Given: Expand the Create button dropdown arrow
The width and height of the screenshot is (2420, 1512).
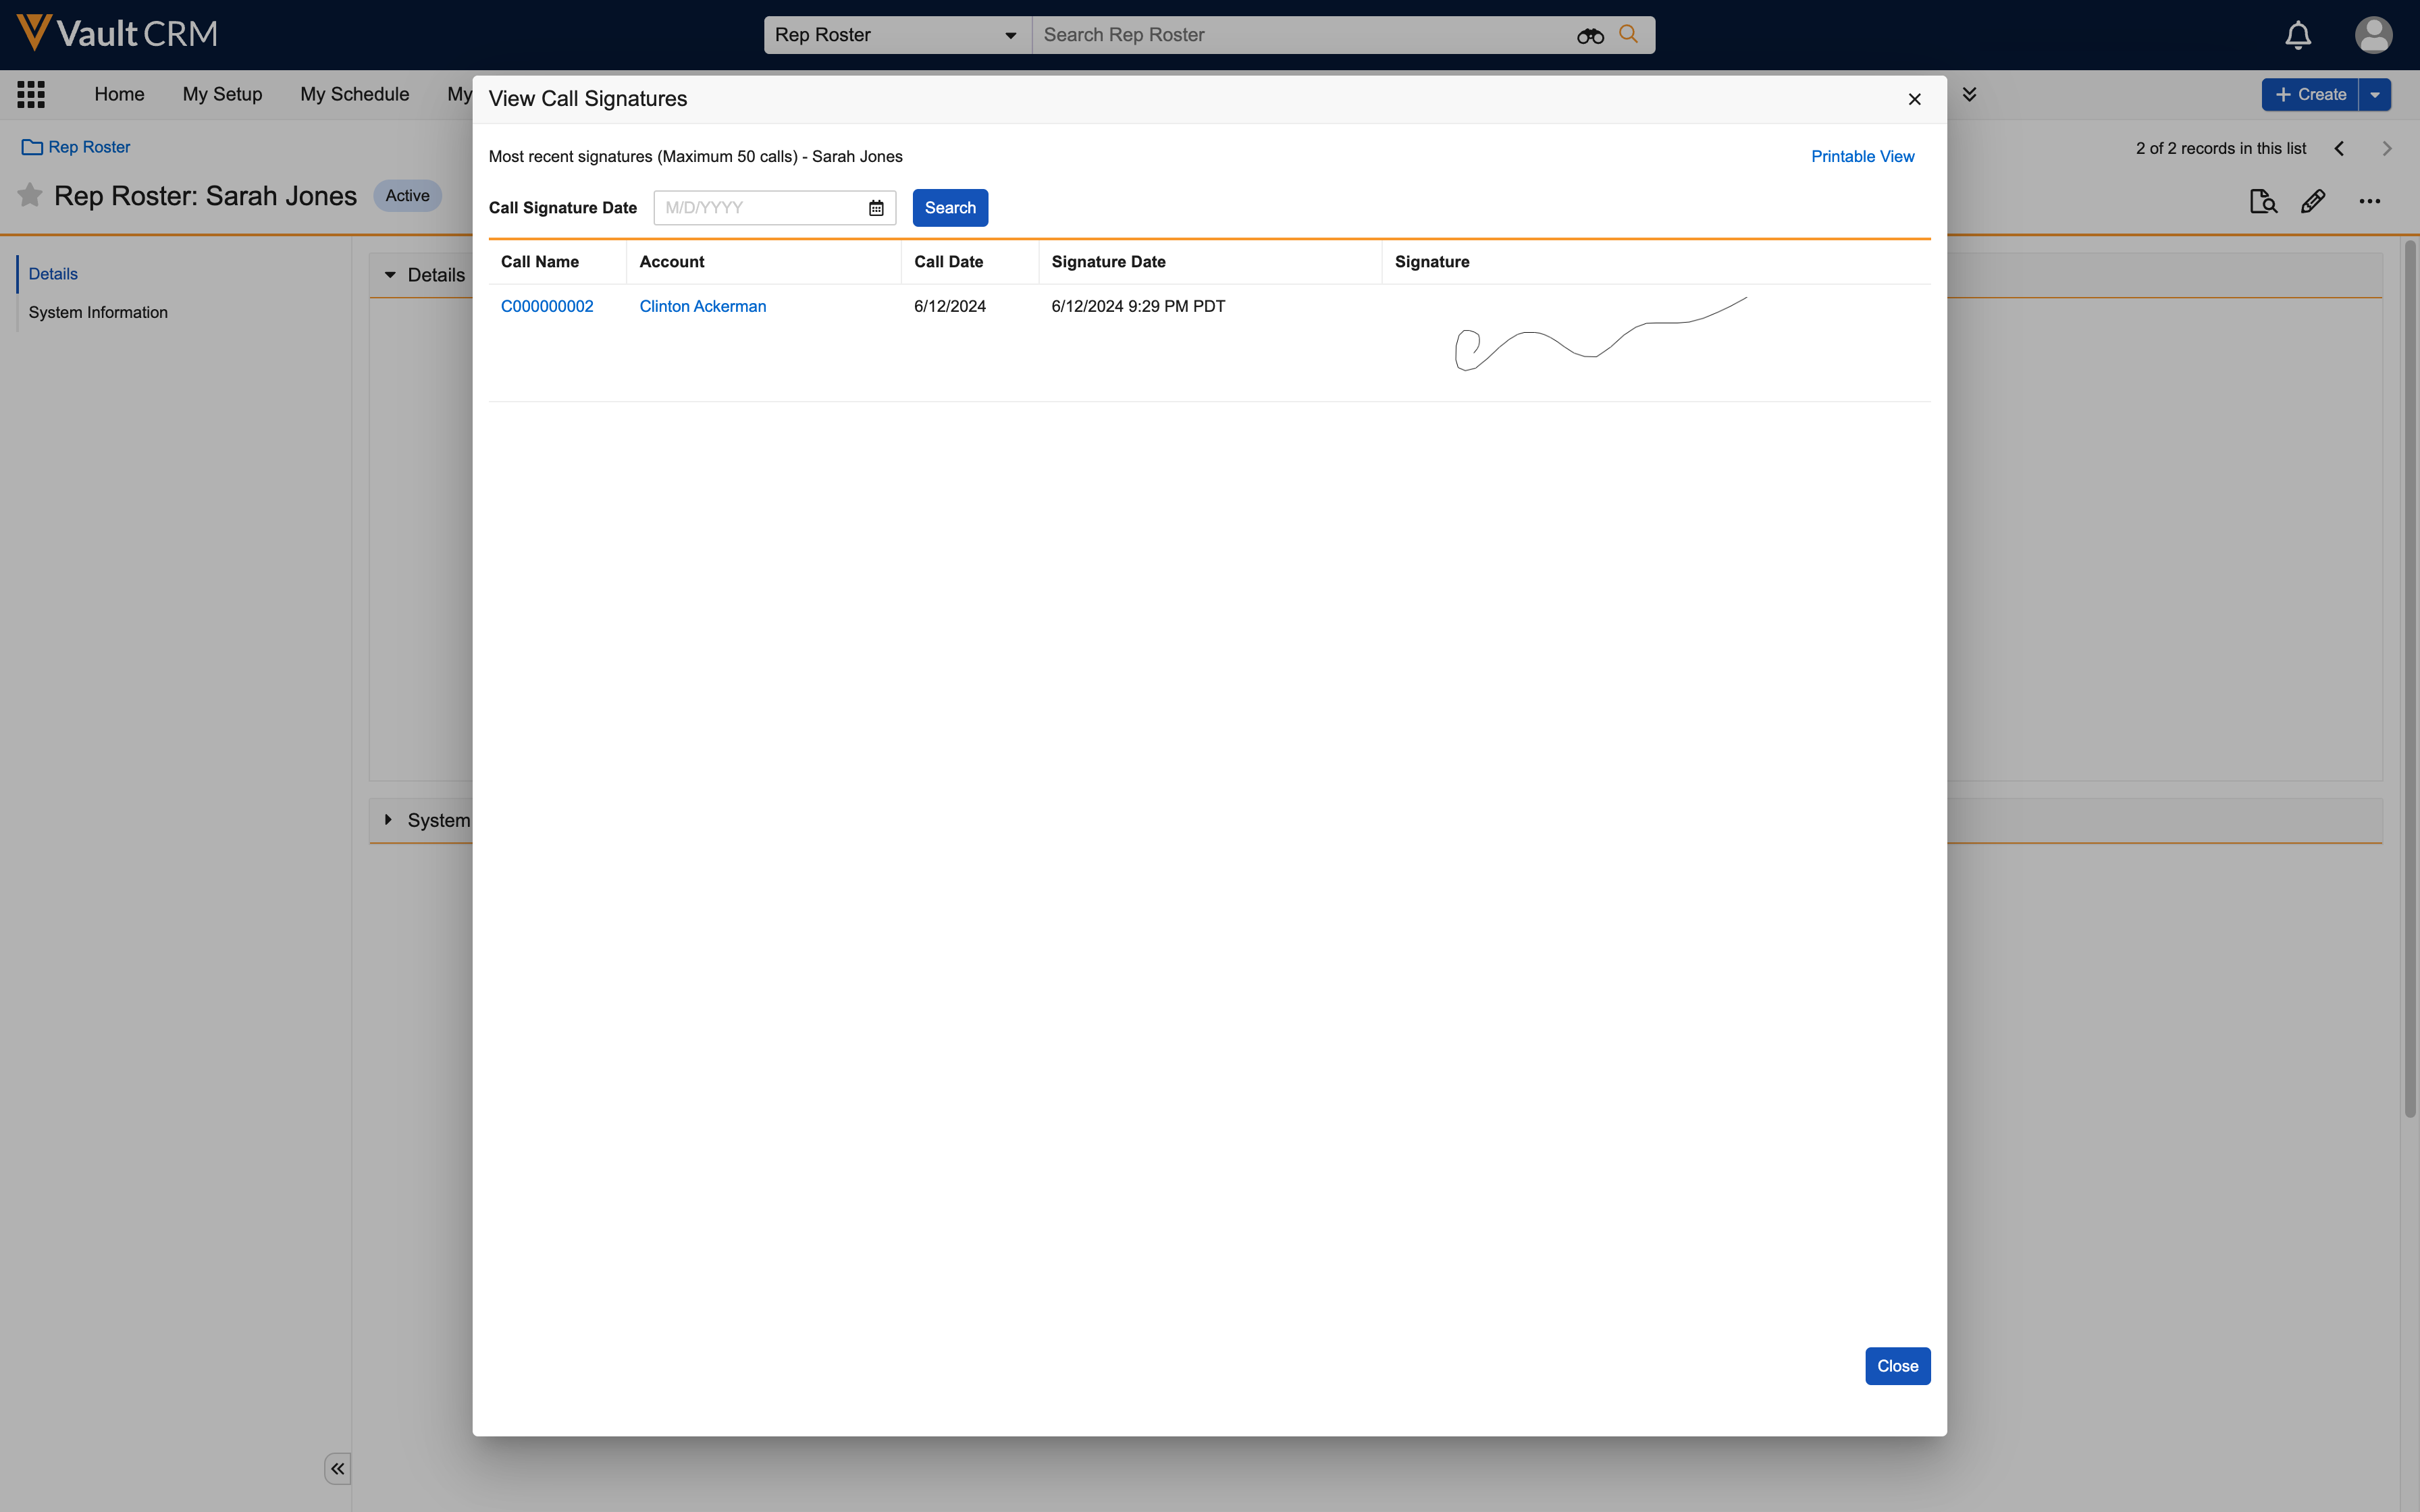Looking at the screenshot, I should (x=2375, y=95).
